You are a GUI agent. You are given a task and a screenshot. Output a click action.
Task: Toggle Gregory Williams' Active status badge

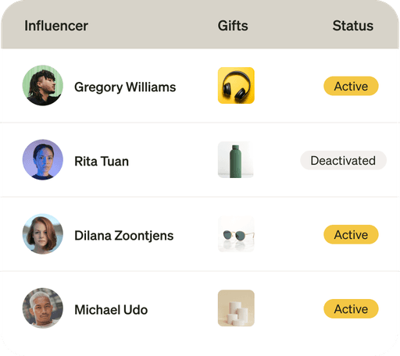pyautogui.click(x=351, y=86)
